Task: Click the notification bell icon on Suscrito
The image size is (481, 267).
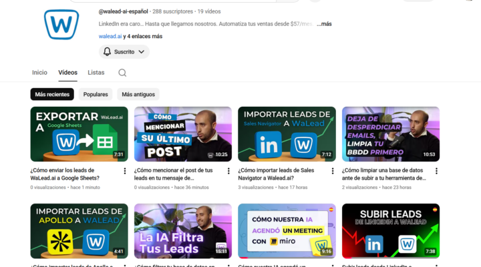Action: 107,51
